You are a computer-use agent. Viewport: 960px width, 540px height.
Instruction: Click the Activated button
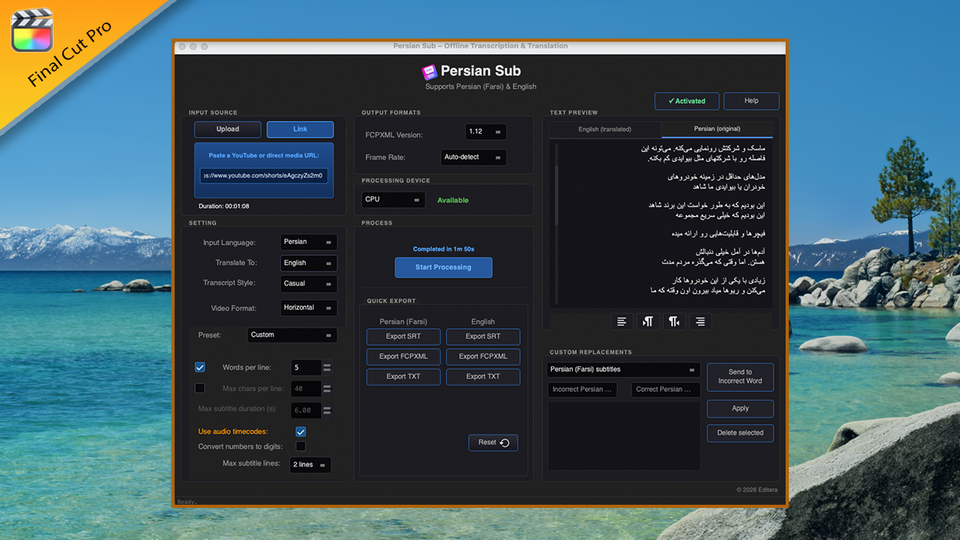(x=686, y=101)
